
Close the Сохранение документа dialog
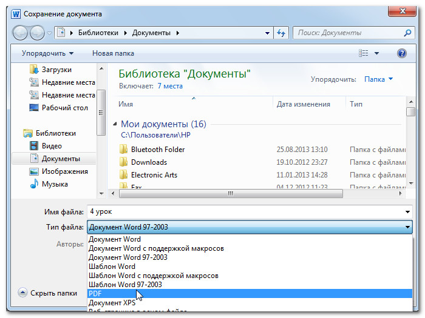point(402,11)
